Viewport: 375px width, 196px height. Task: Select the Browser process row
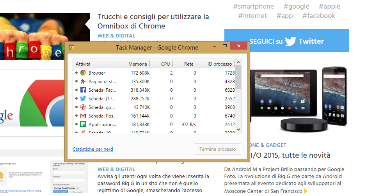click(154, 73)
